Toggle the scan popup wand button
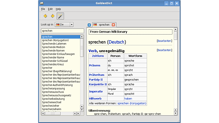The image size is (219, 123). tap(60, 16)
